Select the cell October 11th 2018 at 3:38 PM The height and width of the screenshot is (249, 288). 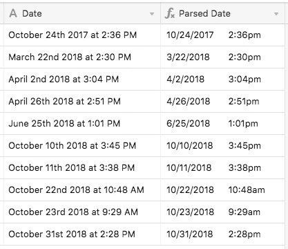[82, 168]
